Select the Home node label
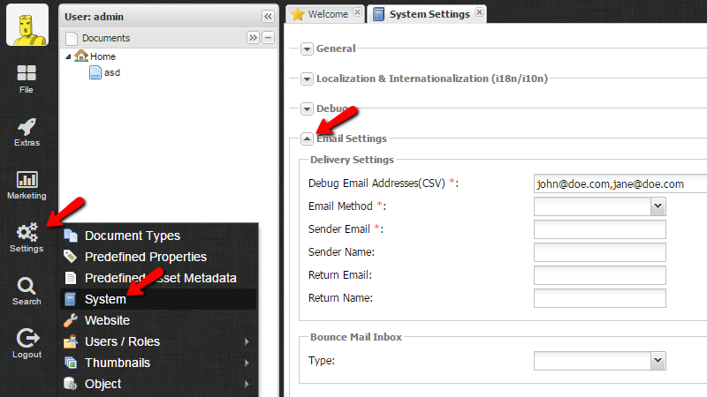Image resolution: width=707 pixels, height=397 pixels. [x=103, y=56]
